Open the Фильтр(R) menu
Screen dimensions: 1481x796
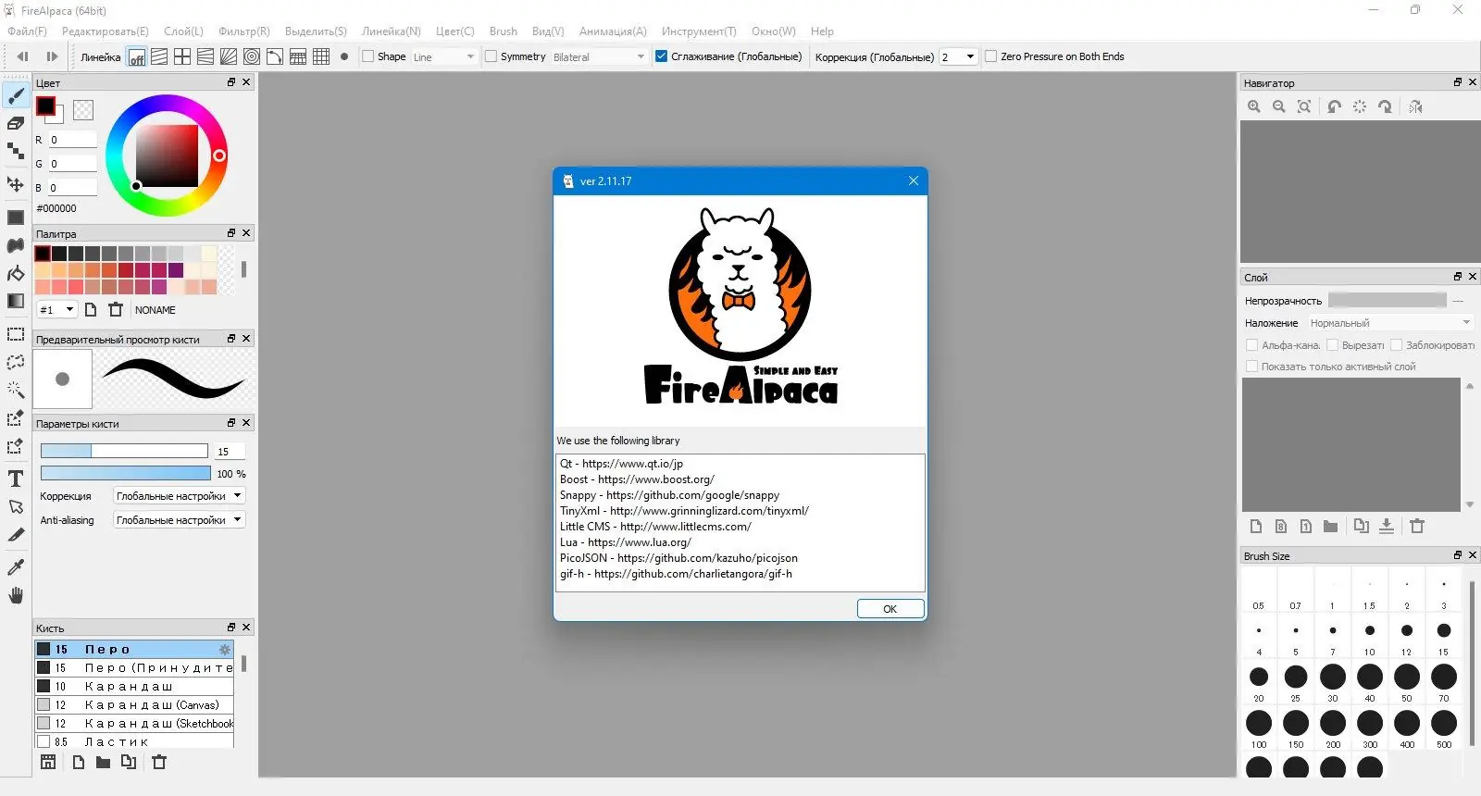tap(244, 31)
